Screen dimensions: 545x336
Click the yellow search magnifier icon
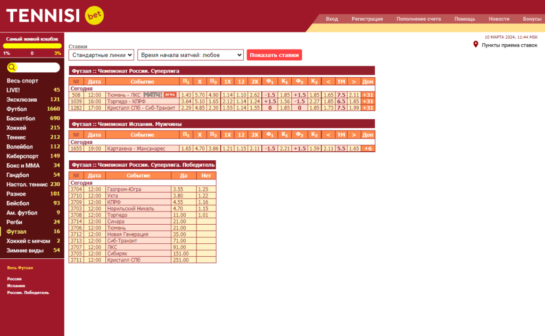(x=12, y=68)
